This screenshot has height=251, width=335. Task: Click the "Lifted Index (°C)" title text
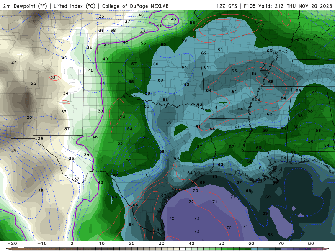[75, 6]
